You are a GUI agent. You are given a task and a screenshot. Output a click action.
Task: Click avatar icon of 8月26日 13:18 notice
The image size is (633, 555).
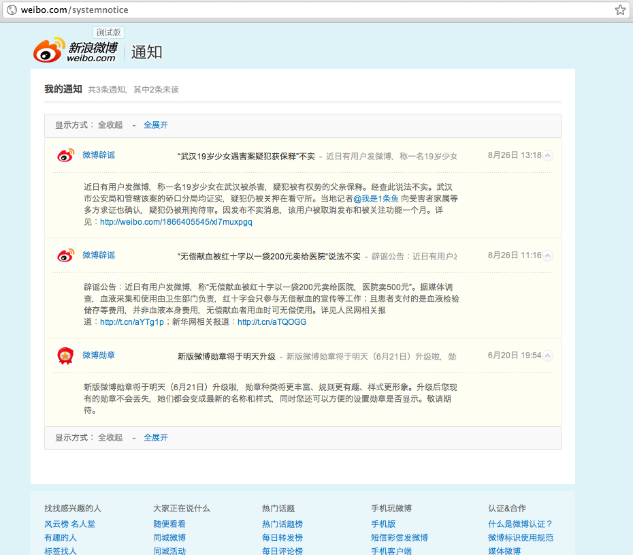click(x=65, y=155)
